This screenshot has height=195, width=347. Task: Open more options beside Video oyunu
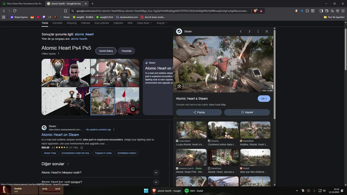59,54
